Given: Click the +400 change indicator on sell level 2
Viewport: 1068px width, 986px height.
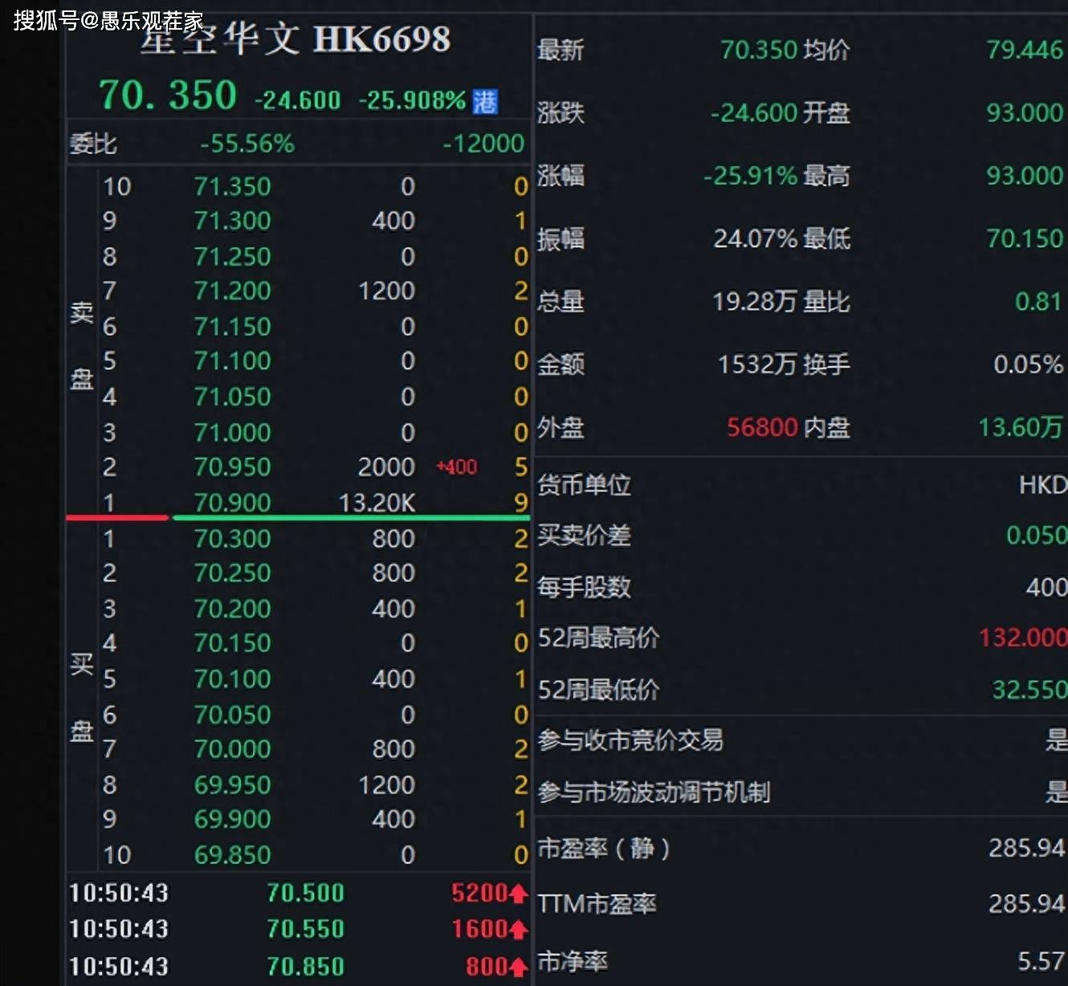Looking at the screenshot, I should [x=457, y=467].
